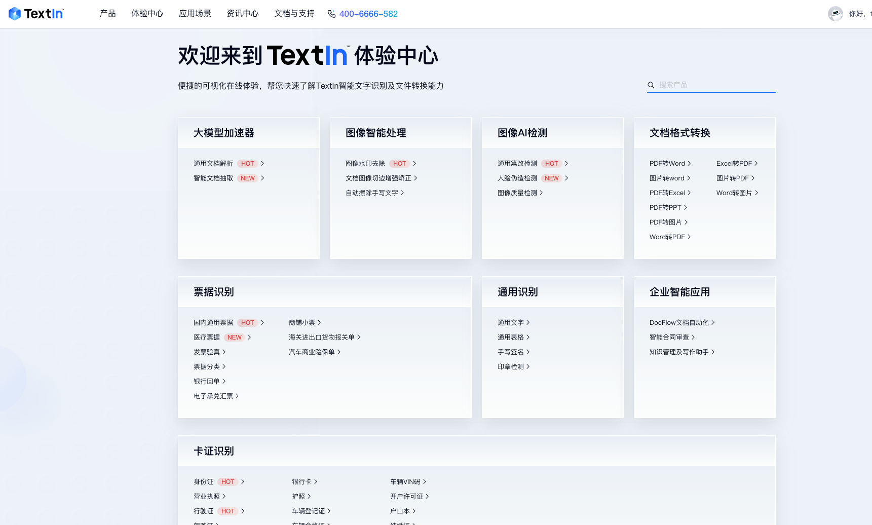The width and height of the screenshot is (872, 525).
Task: Open 行驶证 recognition
Action: [204, 511]
